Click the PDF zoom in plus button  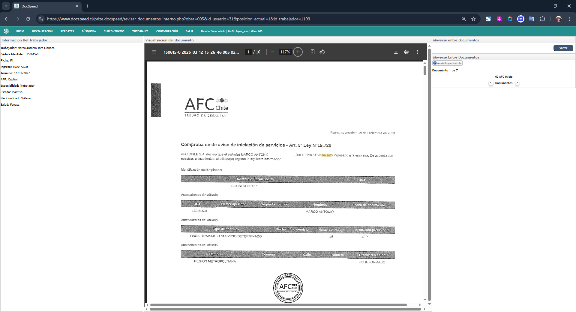pyautogui.click(x=298, y=52)
